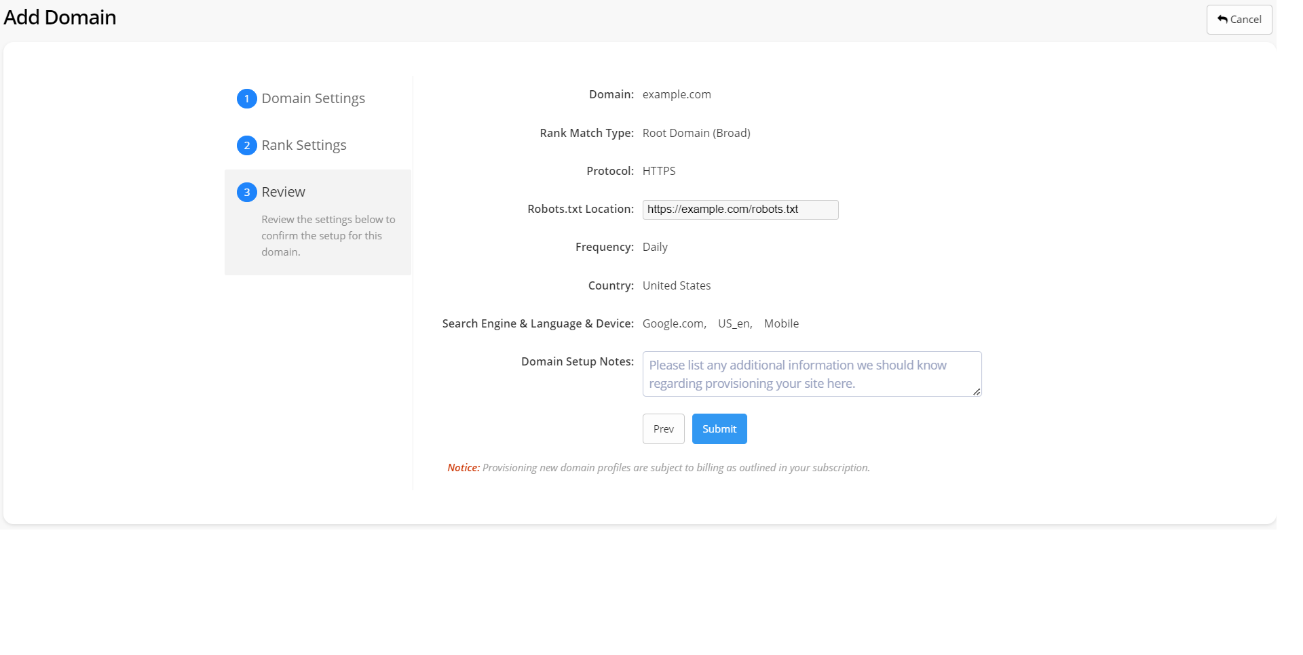
Task: Click the step 1 circle icon
Action: click(246, 99)
